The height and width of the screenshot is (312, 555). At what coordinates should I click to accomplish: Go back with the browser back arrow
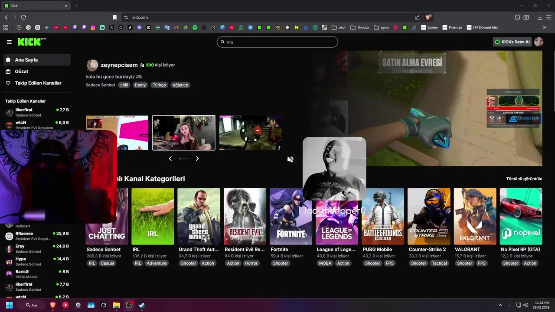6,17
